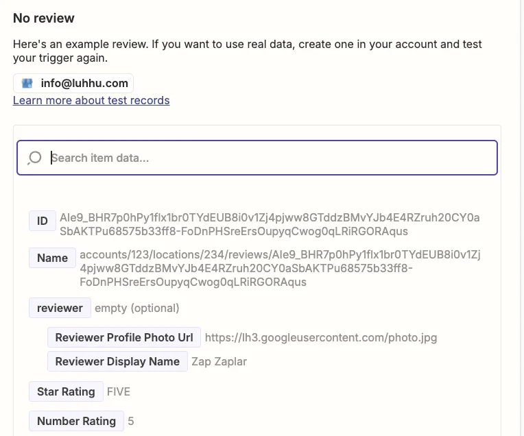The width and height of the screenshot is (524, 436).
Task: Select Reviewer Display Name field
Action: (117, 361)
